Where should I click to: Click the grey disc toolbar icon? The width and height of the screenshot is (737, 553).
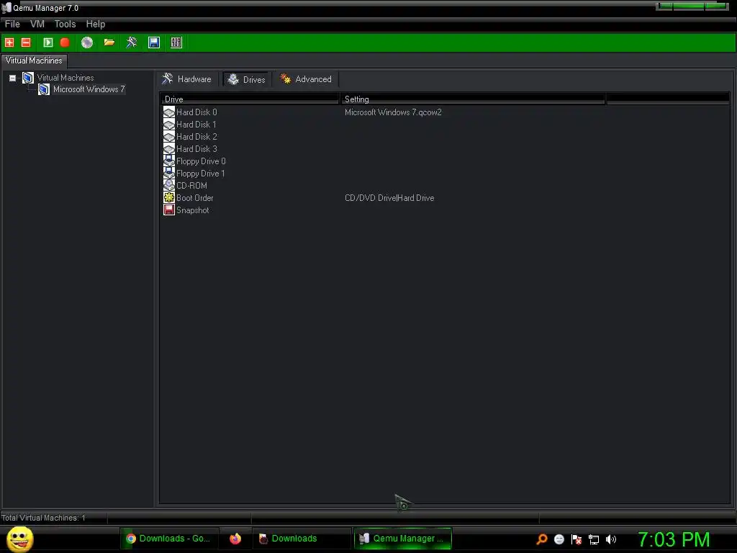[x=87, y=42]
